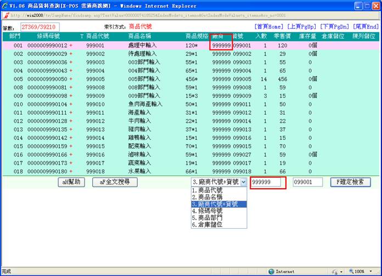
Task: Click the Internet Explorer title bar icon
Action: pos(5,5)
